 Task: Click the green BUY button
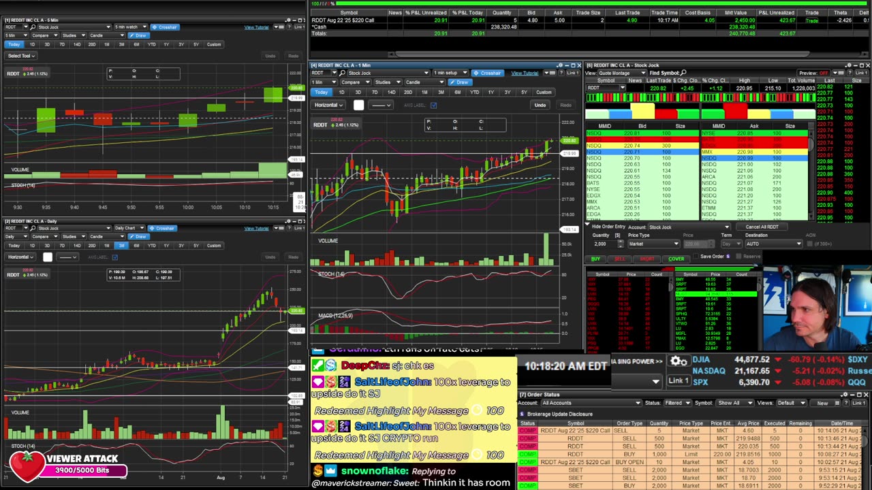[595, 259]
